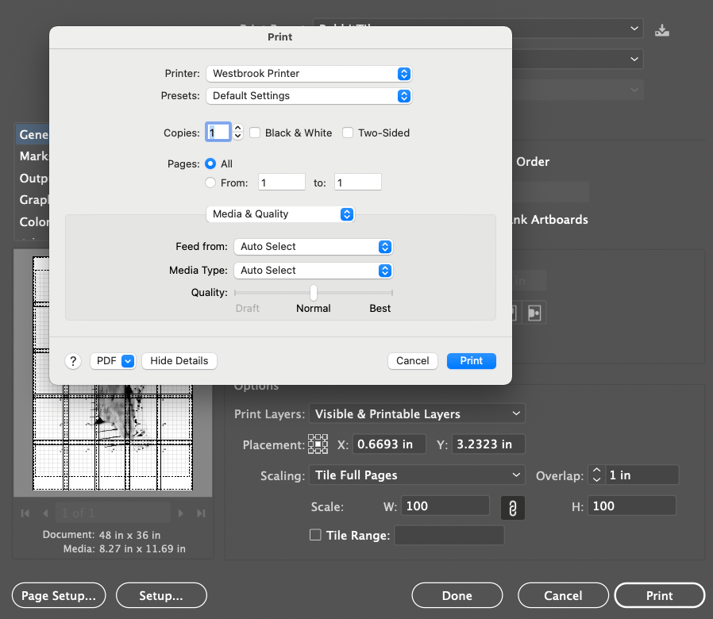The height and width of the screenshot is (619, 713).
Task: Open the Scaling dropdown set to Tile Full Pages
Action: [417, 475]
